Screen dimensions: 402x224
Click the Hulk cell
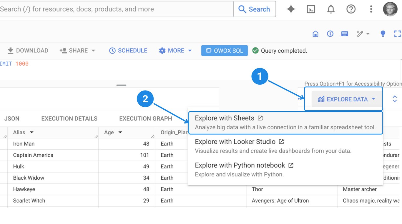[x=53, y=166]
